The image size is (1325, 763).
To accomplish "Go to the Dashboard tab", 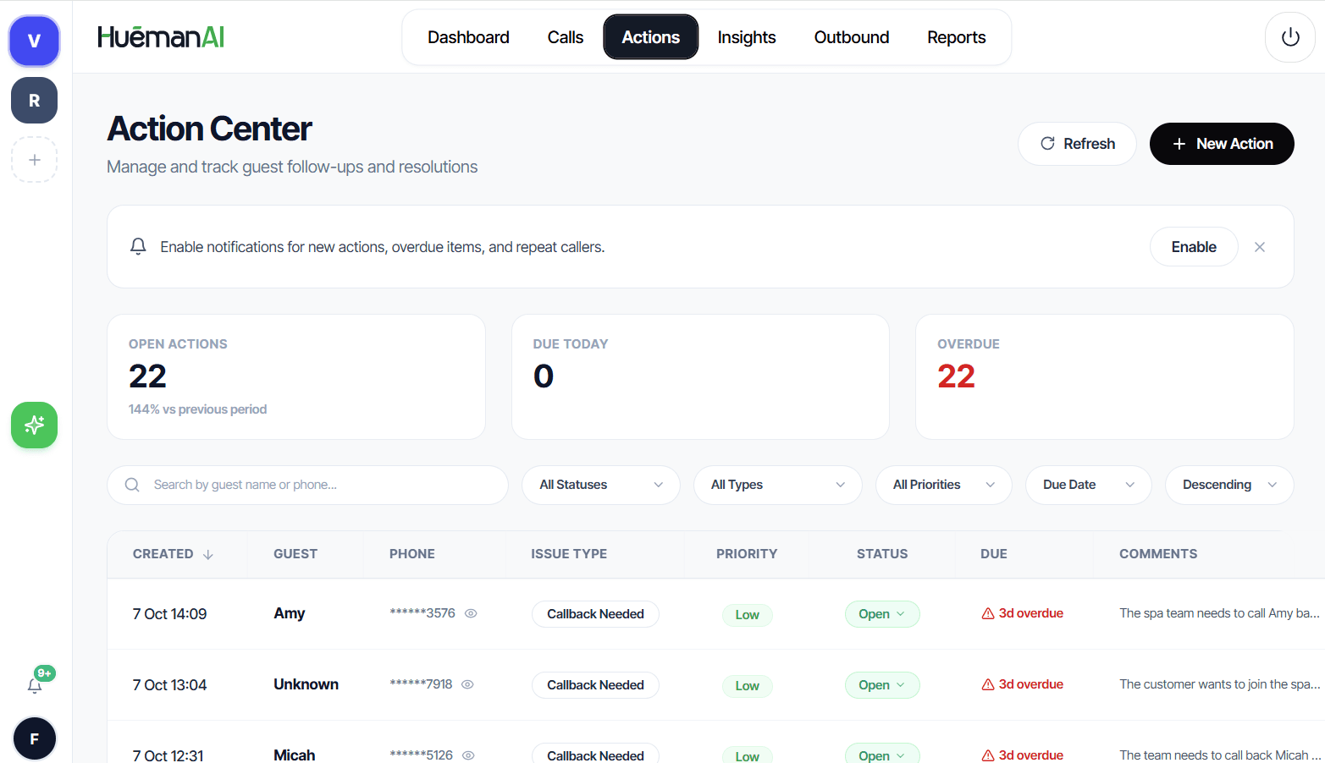I will (x=468, y=37).
